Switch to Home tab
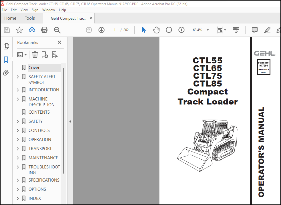This screenshot has width=281, height=205. pyautogui.click(x=10, y=18)
